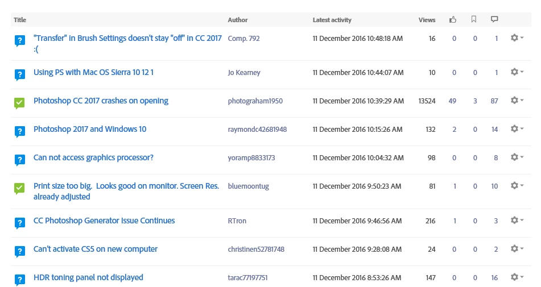This screenshot has width=541, height=287.
Task: Sort threads by Author column header
Action: tap(238, 20)
